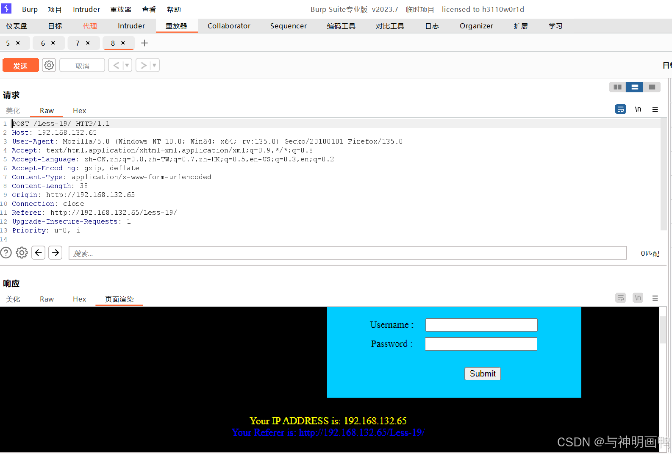
Task: Toggle response word wrap icon
Action: 621,298
